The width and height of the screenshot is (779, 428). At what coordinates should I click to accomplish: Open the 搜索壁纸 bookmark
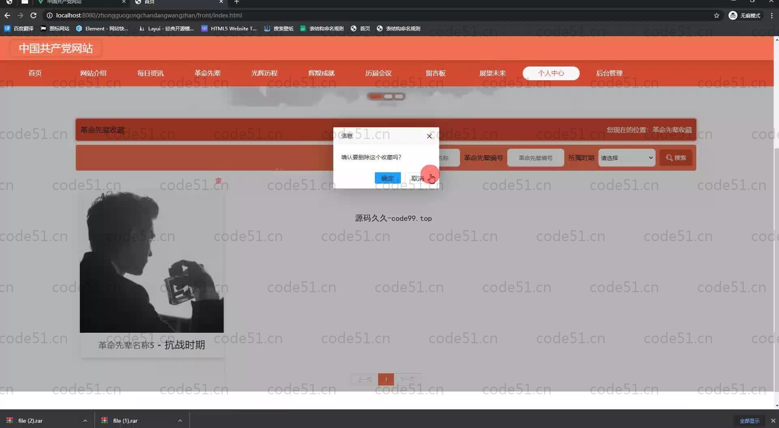coord(279,28)
